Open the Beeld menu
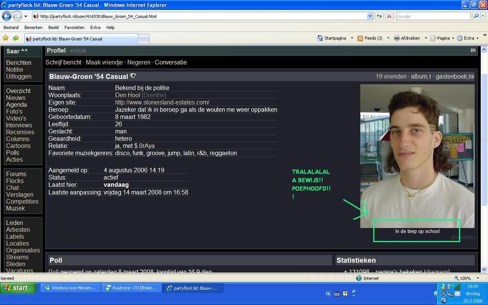Image resolution: width=488 pixels, height=305 pixels. coord(53,28)
